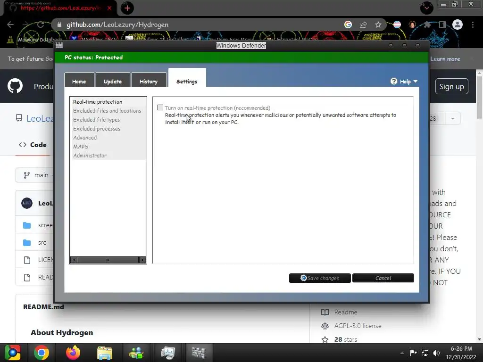The width and height of the screenshot is (483, 362).
Task: Click the Cancel button
Action: (383, 278)
